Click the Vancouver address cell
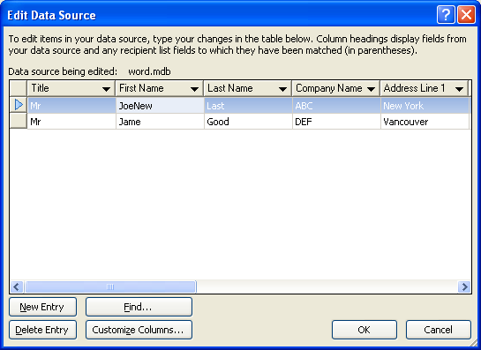This screenshot has height=350, width=481. [425, 122]
